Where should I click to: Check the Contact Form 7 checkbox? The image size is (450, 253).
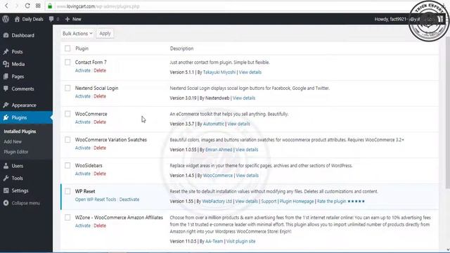click(67, 63)
